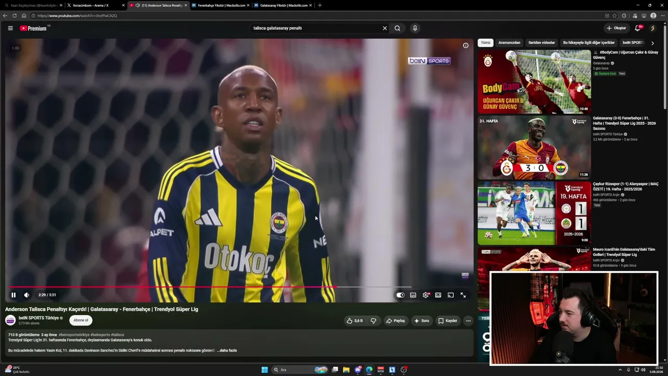Image resolution: width=668 pixels, height=376 pixels.
Task: Open Çaykur Rizespor Alanyaspor highlights thumbnail
Action: click(534, 213)
